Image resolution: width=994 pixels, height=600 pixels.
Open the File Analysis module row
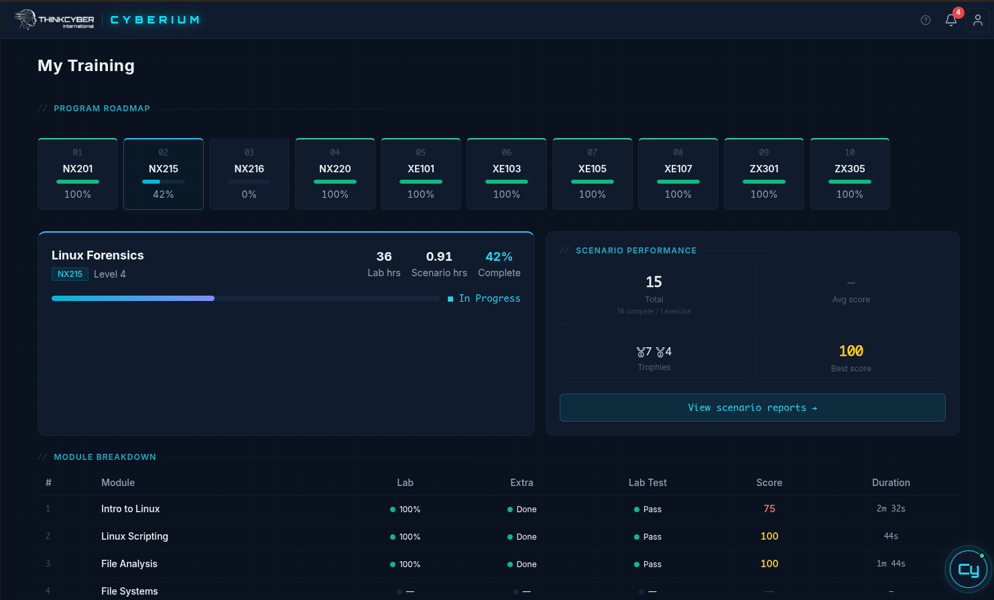point(499,564)
